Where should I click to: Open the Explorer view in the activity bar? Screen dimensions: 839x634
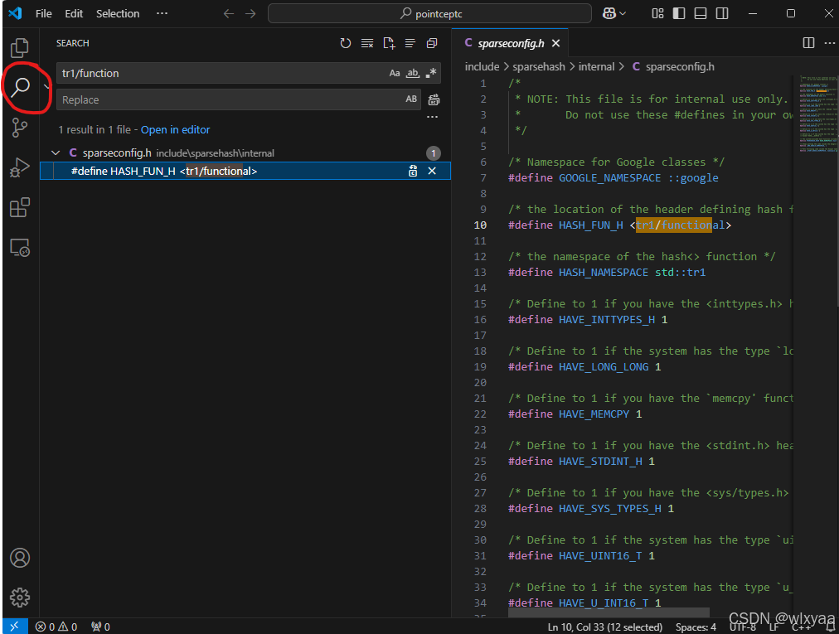tap(19, 48)
